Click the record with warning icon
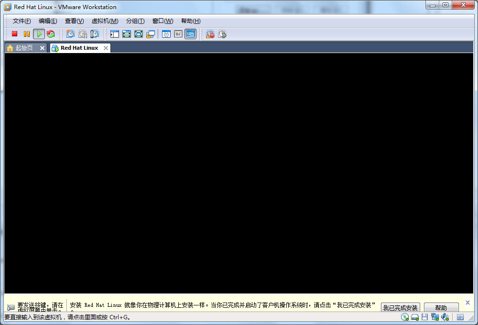 click(210, 34)
